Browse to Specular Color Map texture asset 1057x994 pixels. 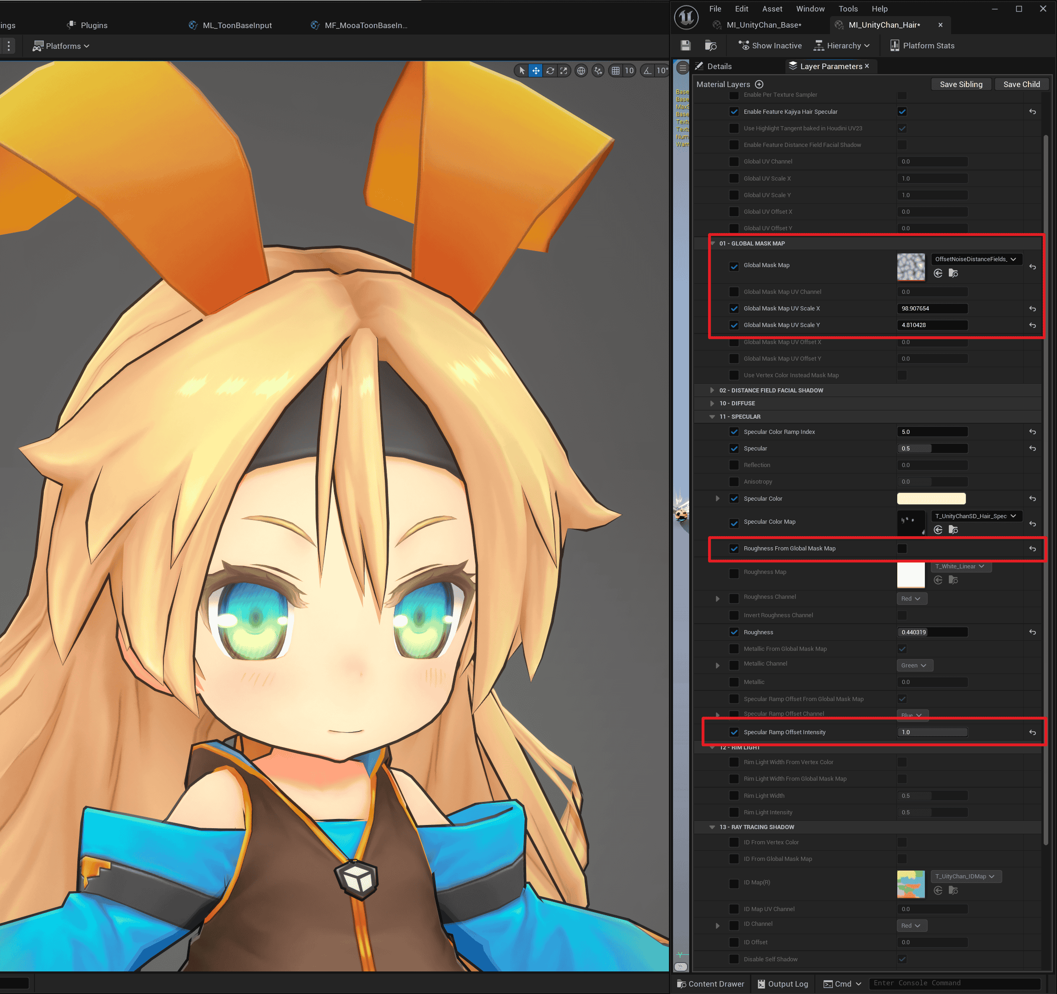[953, 530]
